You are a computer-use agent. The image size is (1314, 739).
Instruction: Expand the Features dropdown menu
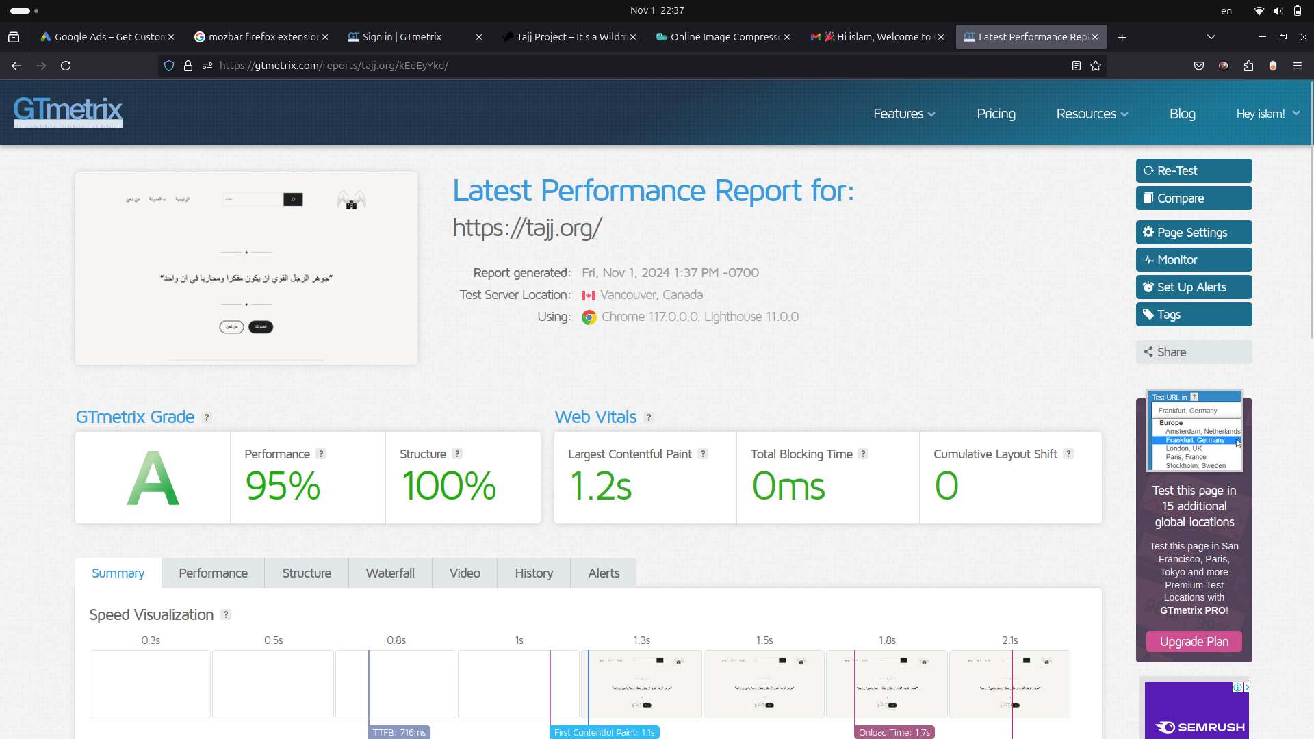point(904,114)
